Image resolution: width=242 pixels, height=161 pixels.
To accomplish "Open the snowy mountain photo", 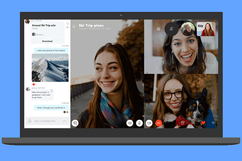I will click(x=50, y=68).
